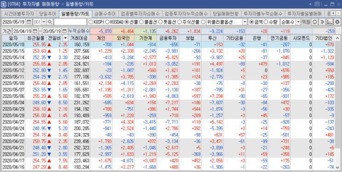The image size is (342, 172).
Task: Click the 투신 column header
Action: pyautogui.click(x=212, y=38)
